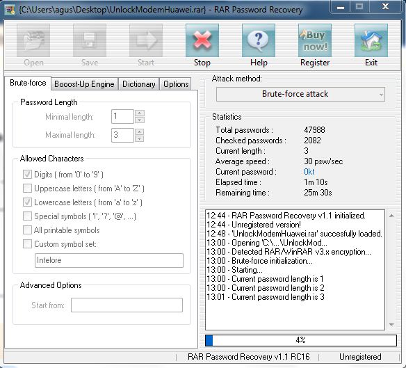The image size is (406, 368).
Task: Click elapsed time '1m 10s'
Action: click(316, 182)
